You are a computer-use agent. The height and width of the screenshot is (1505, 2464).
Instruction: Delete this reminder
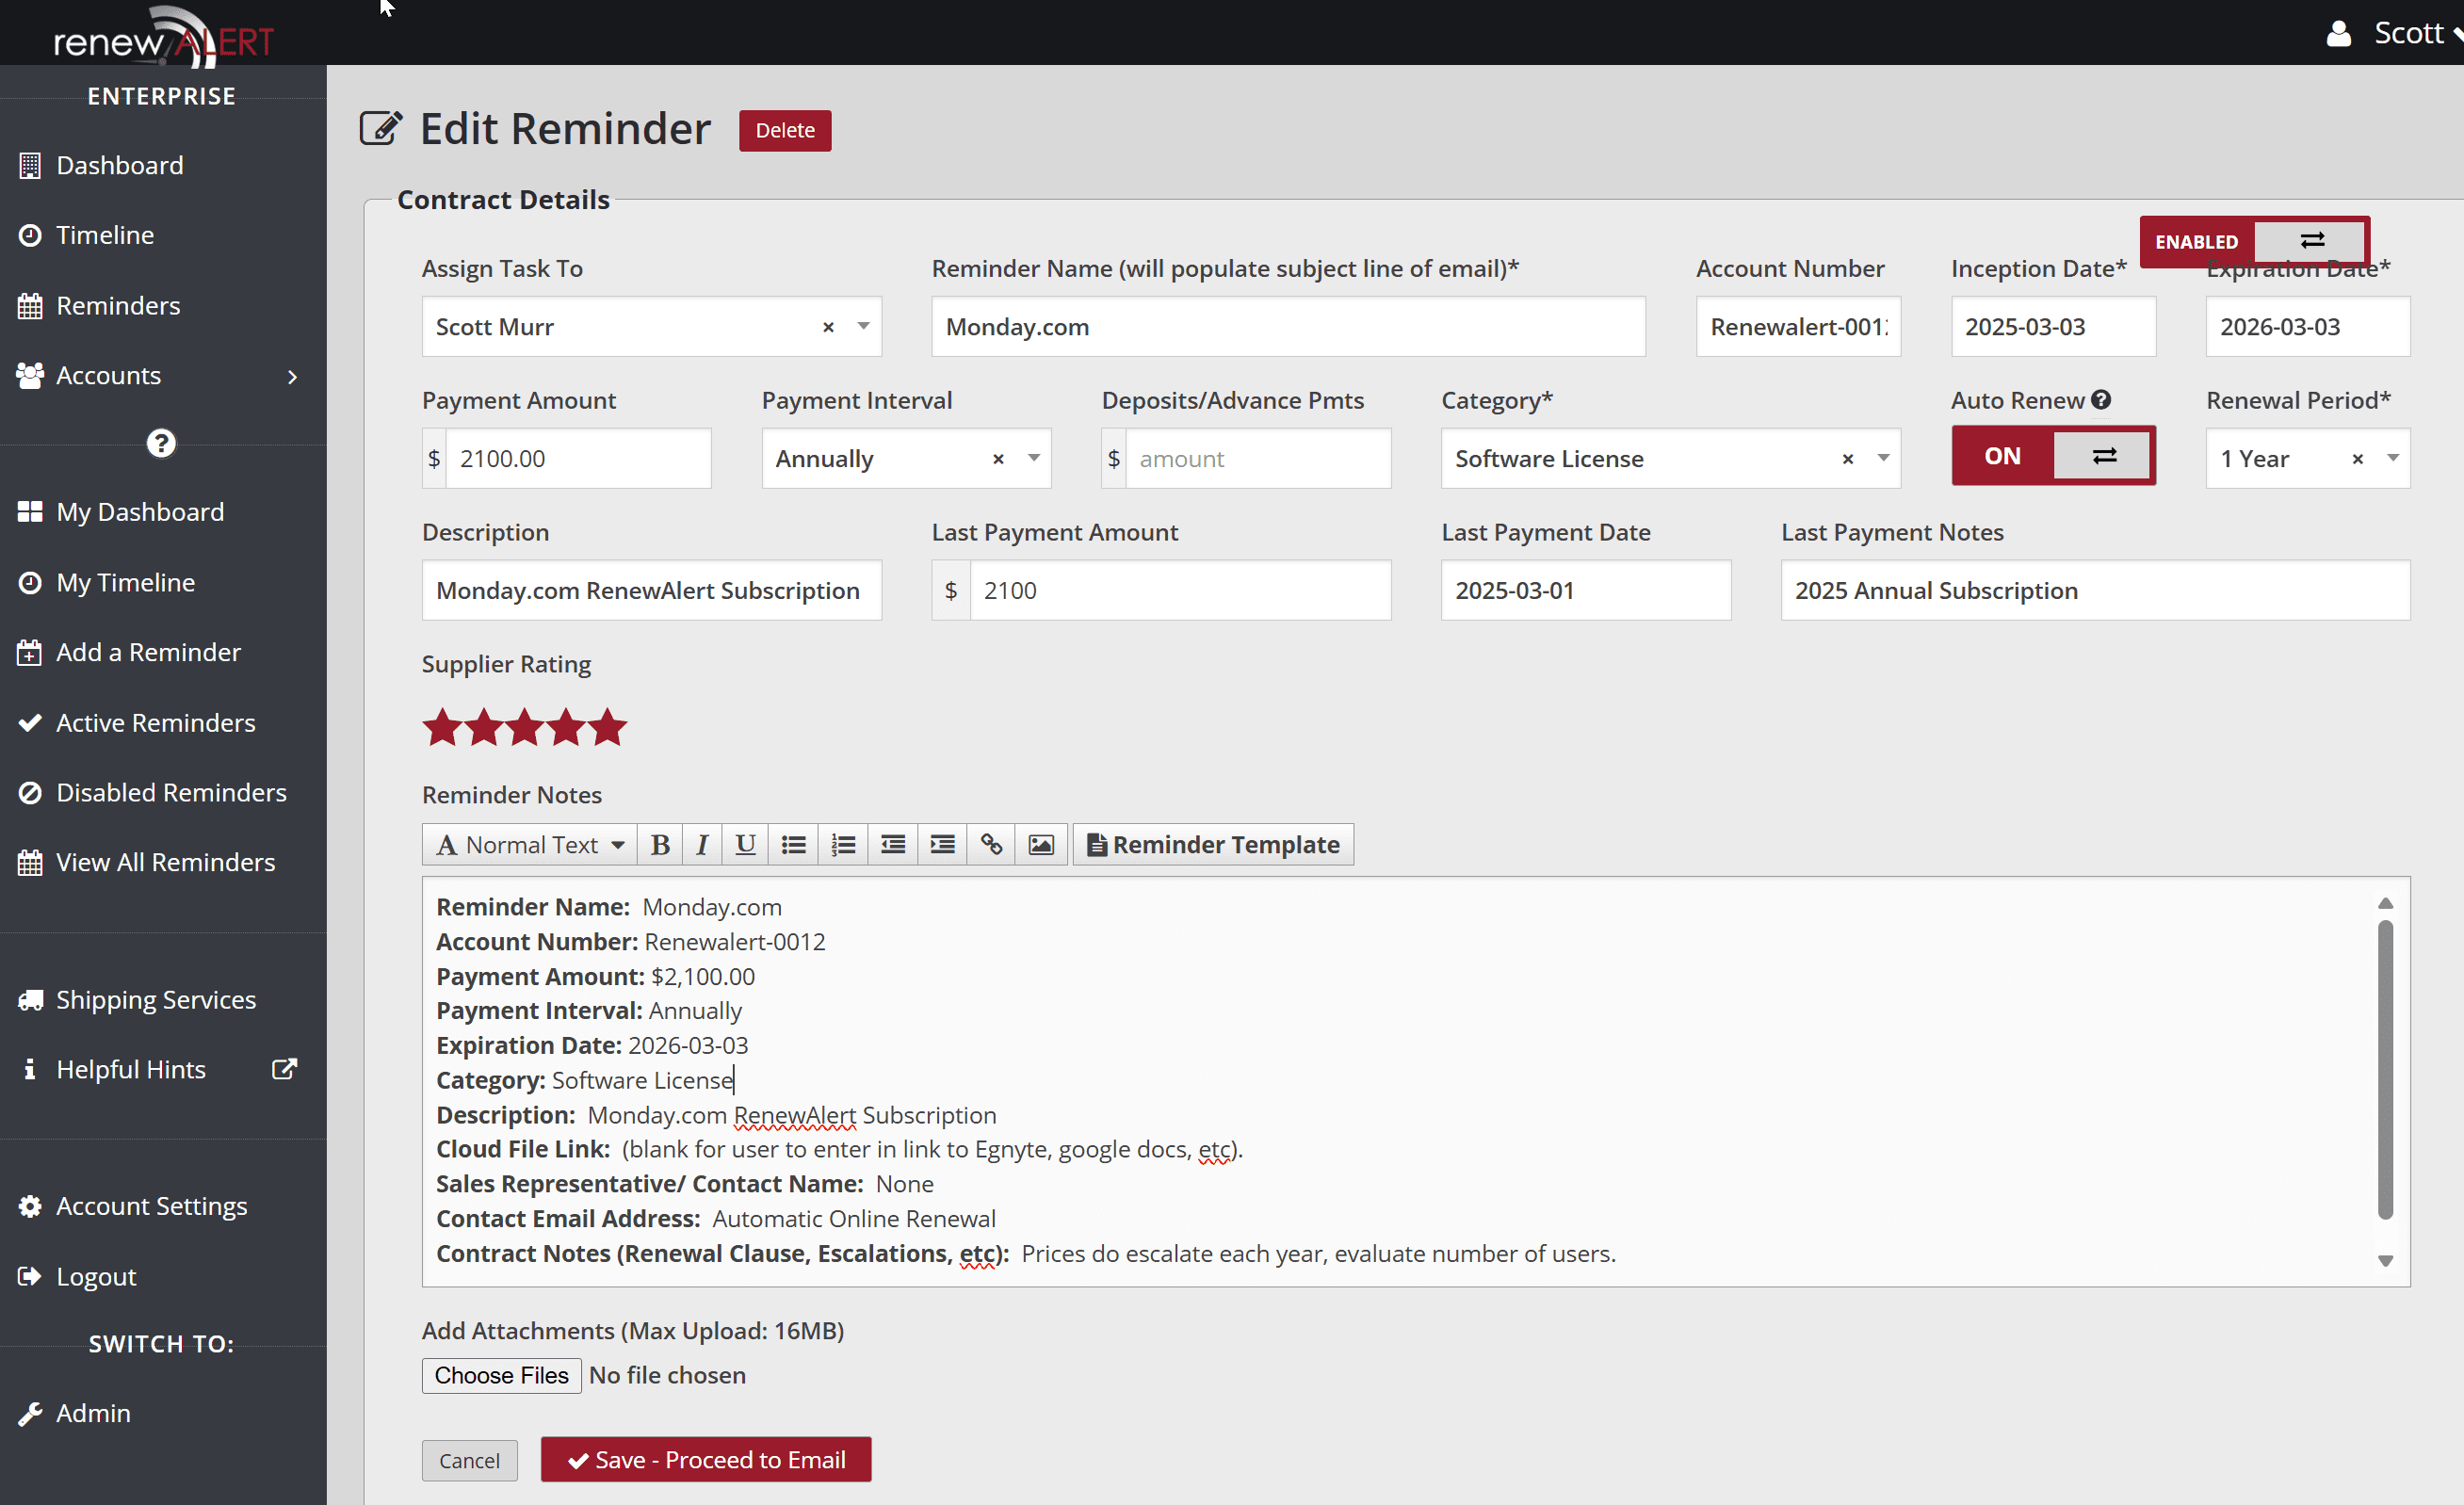point(784,130)
